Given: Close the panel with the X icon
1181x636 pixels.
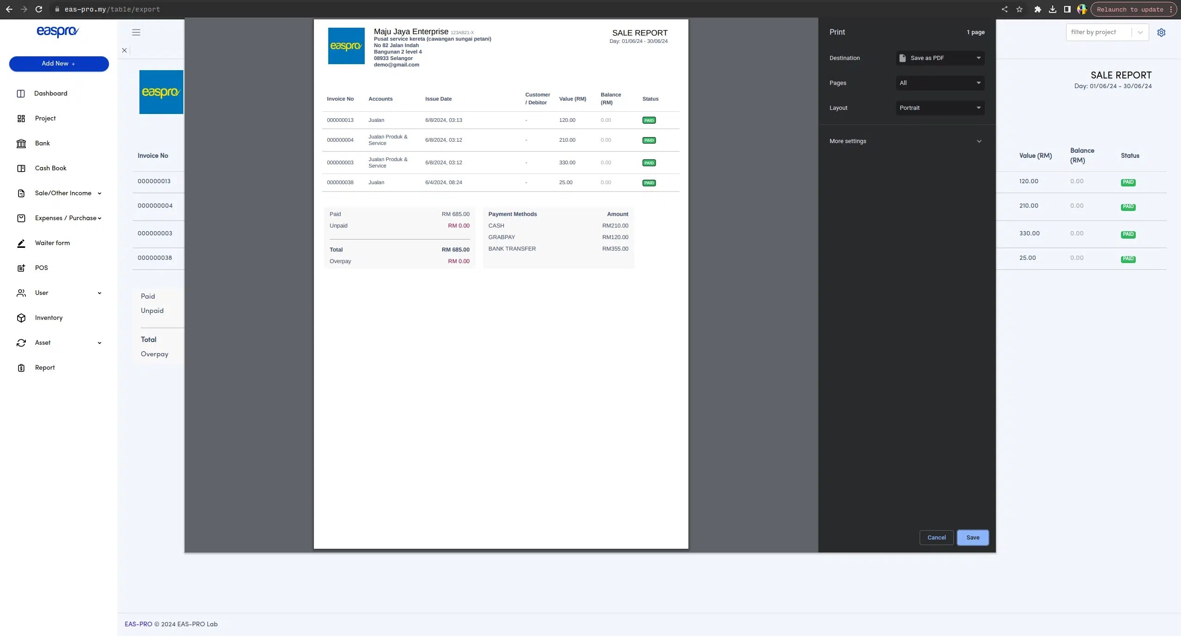Looking at the screenshot, I should pos(124,50).
